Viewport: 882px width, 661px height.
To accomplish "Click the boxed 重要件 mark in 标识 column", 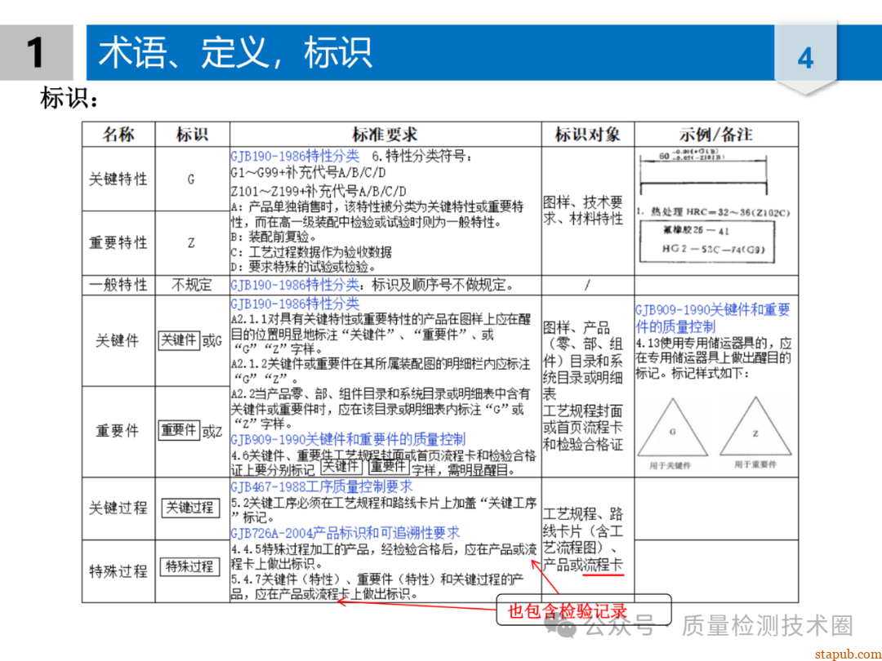I will [x=180, y=430].
